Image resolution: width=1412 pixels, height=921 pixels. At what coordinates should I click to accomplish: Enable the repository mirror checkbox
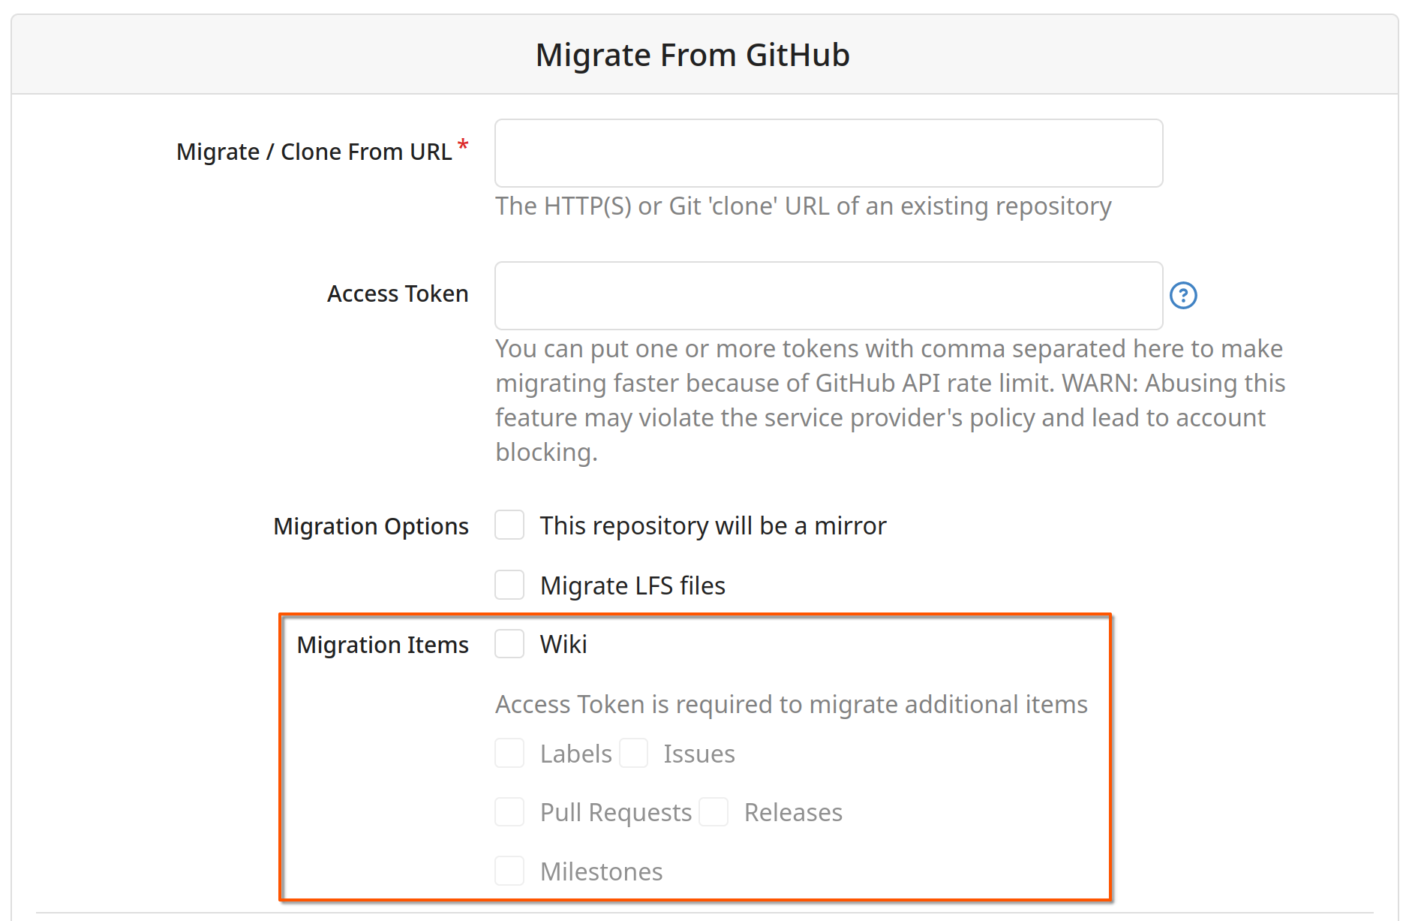click(x=509, y=525)
